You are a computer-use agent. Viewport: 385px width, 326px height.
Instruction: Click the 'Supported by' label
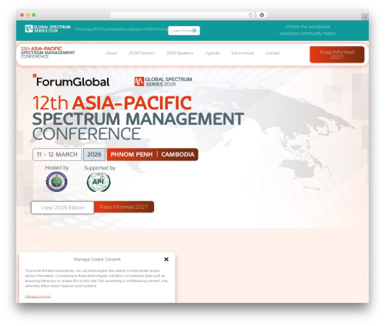pos(99,168)
